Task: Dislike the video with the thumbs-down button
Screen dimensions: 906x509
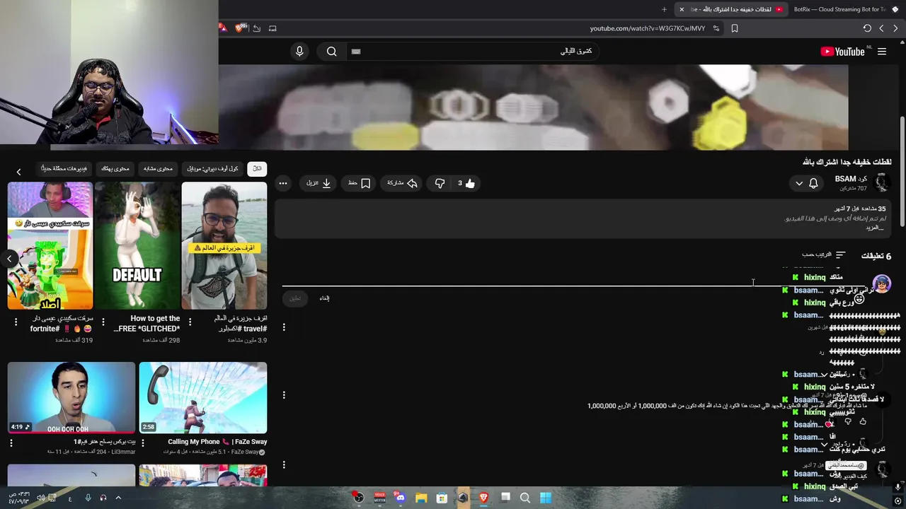Action: [440, 183]
